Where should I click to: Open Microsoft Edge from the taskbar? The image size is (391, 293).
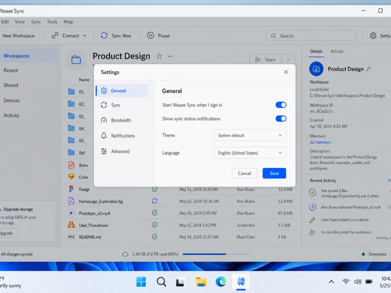click(221, 282)
